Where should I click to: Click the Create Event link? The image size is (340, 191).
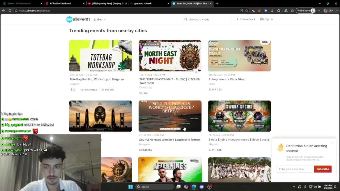(246, 19)
